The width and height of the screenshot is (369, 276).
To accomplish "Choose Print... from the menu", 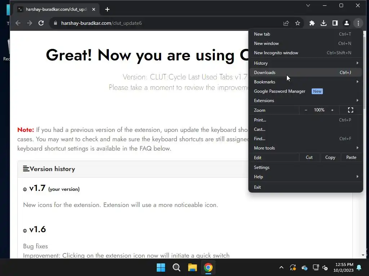I will point(306,120).
